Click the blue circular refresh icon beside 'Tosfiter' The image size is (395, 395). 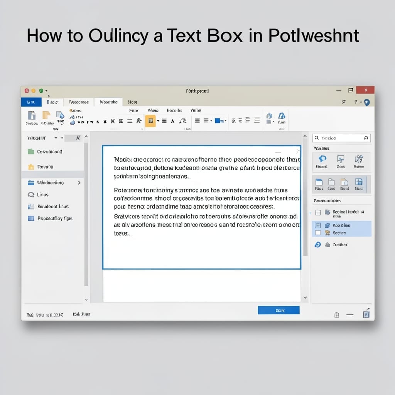tap(318, 244)
